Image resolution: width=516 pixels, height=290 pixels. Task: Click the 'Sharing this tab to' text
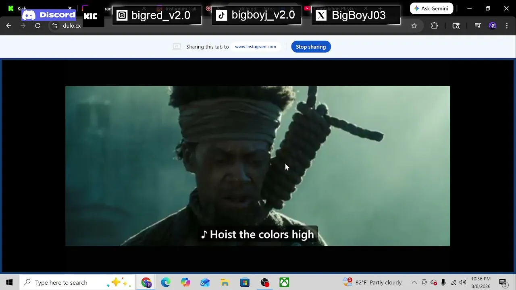(207, 47)
